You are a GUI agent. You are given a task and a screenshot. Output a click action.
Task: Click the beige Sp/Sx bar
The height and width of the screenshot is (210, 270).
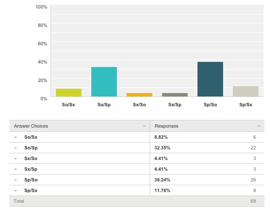tap(246, 91)
